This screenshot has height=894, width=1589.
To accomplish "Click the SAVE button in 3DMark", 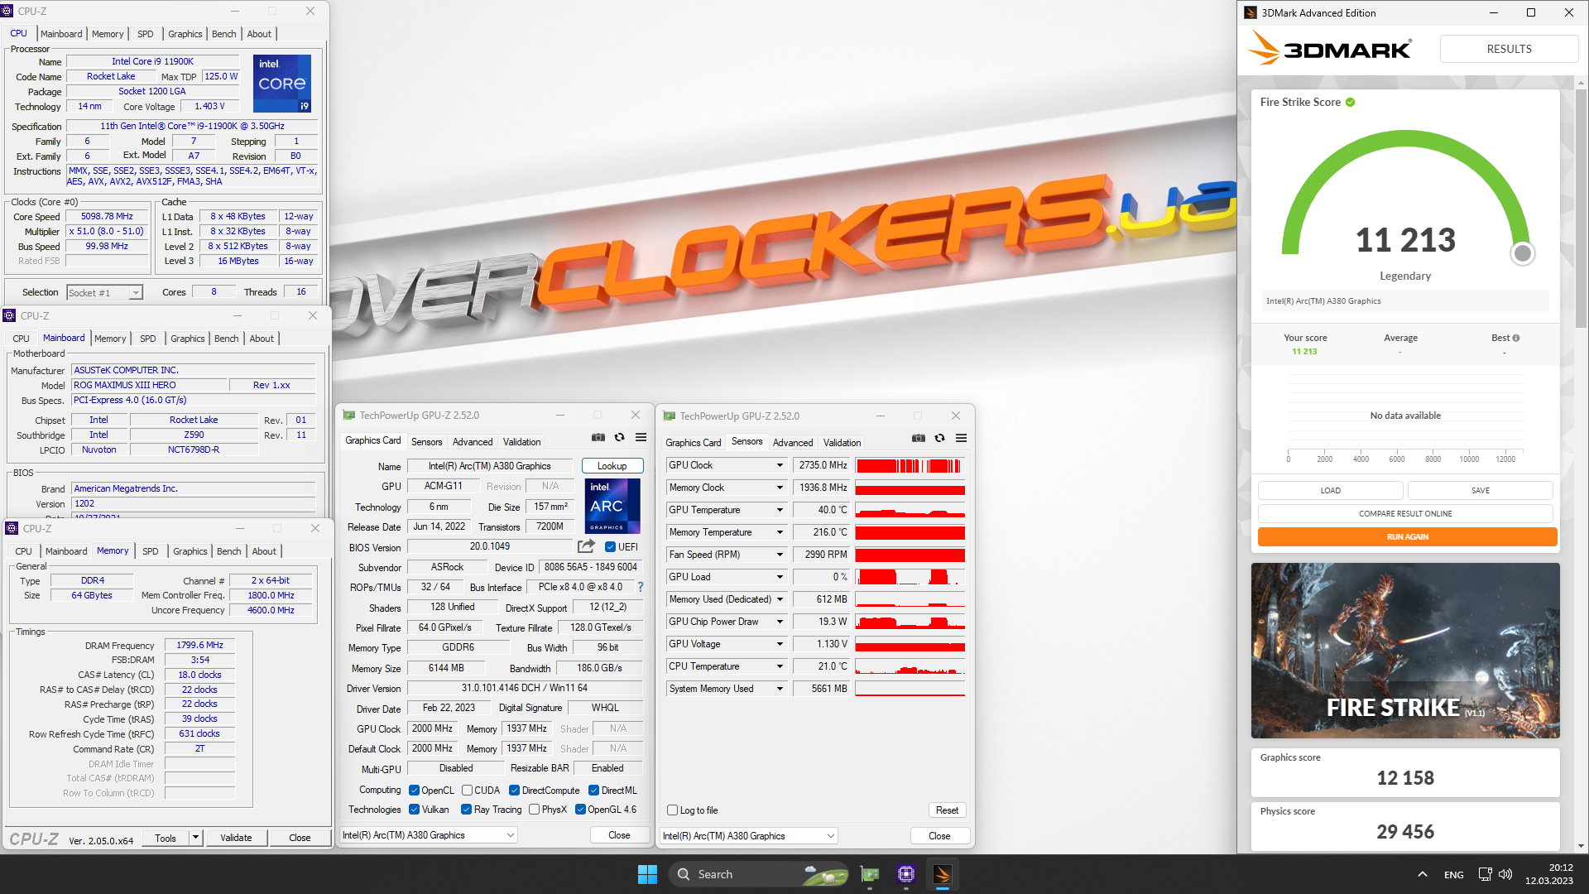I will click(1480, 491).
